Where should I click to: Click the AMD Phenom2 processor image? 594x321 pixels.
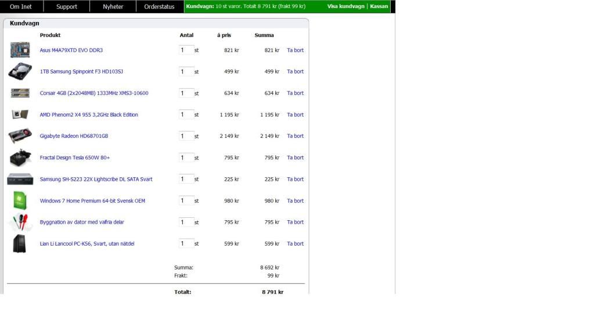[x=19, y=115]
